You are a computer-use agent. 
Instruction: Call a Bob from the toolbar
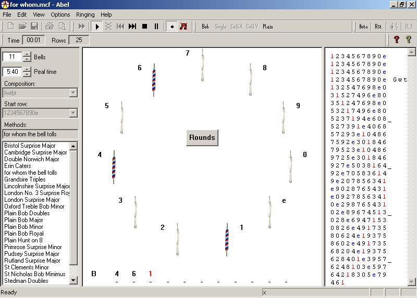205,27
